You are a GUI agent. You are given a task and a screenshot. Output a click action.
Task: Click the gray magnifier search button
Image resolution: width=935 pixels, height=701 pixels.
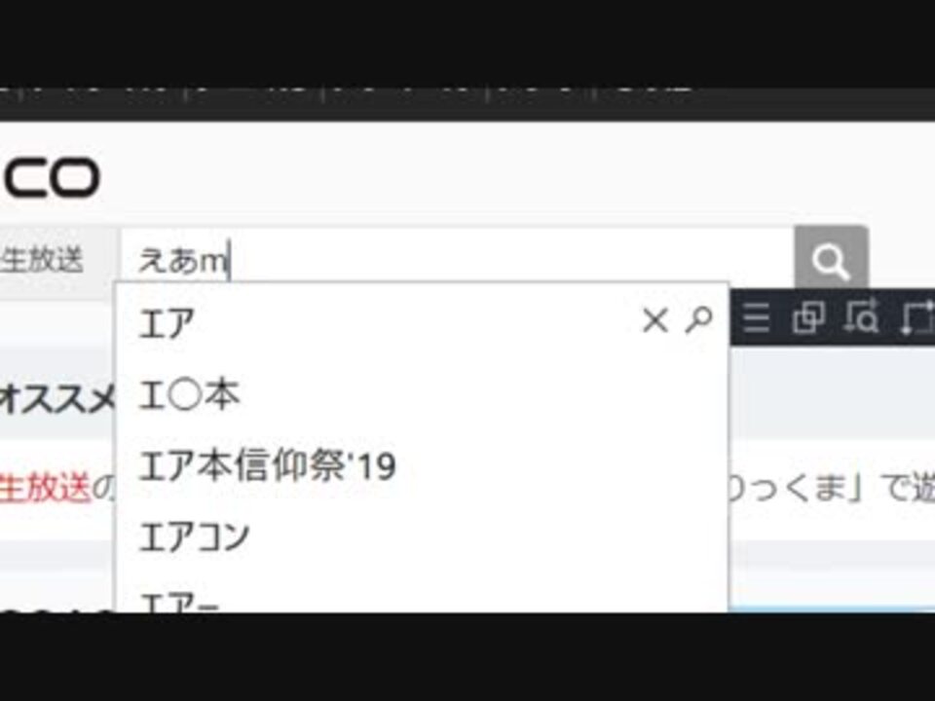click(x=831, y=257)
